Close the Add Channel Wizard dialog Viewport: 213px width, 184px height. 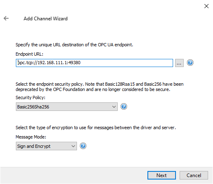pyautogui.click(x=206, y=6)
